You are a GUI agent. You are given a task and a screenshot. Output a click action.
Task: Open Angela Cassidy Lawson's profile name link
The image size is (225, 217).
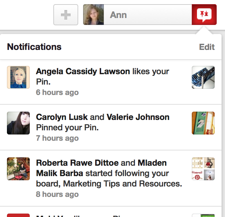[83, 71]
